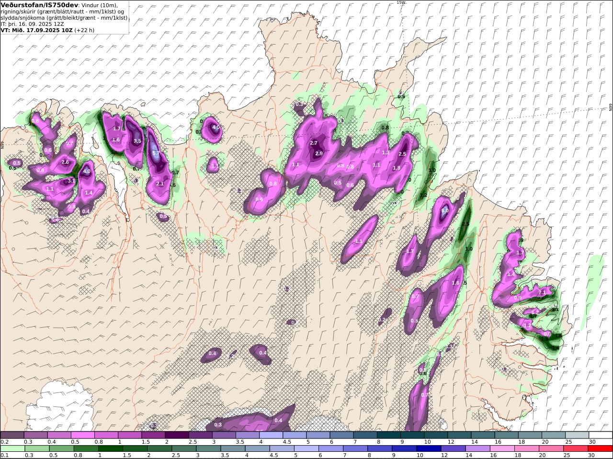This screenshot has height=459, width=613.
Task: Click the snow legend swatch between 18 and 20
Action: tap(530, 435)
